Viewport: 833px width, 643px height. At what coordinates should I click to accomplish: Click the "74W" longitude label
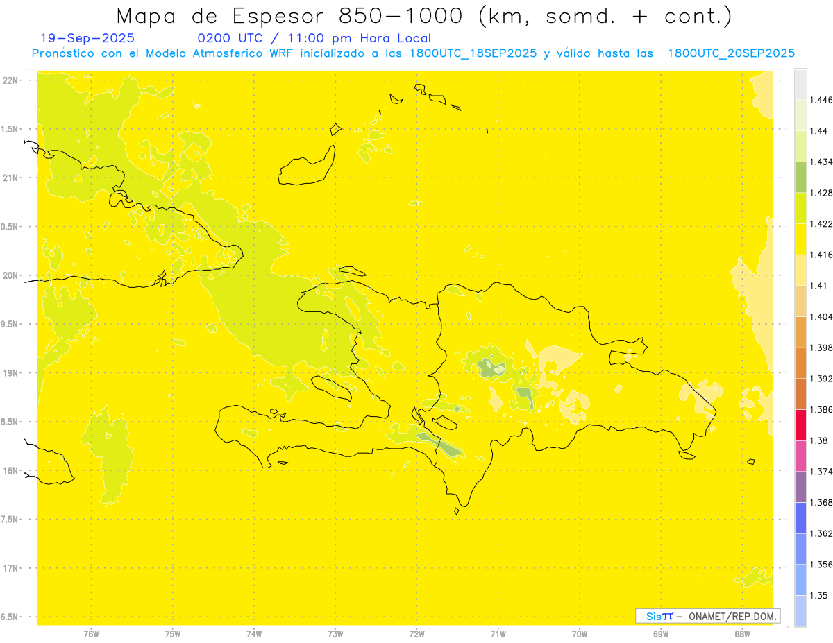pyautogui.click(x=254, y=634)
